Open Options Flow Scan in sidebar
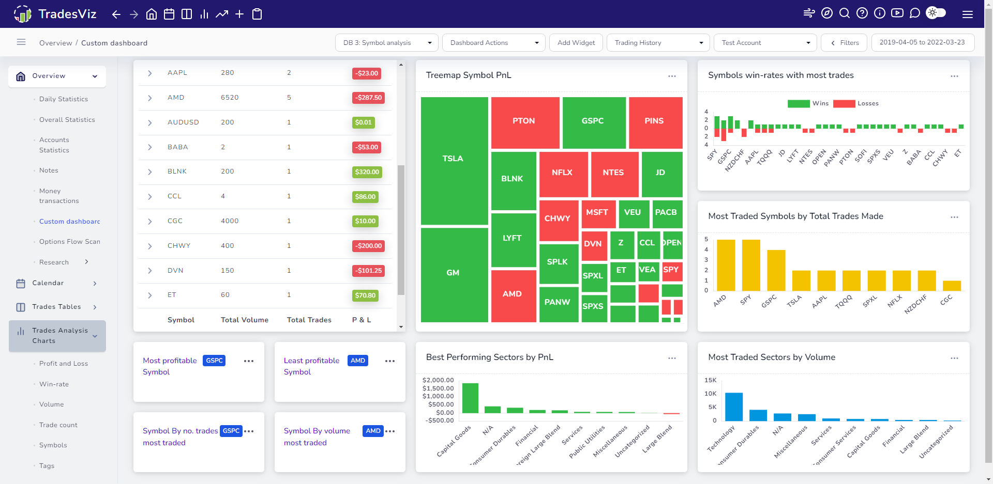993x484 pixels. [x=70, y=242]
